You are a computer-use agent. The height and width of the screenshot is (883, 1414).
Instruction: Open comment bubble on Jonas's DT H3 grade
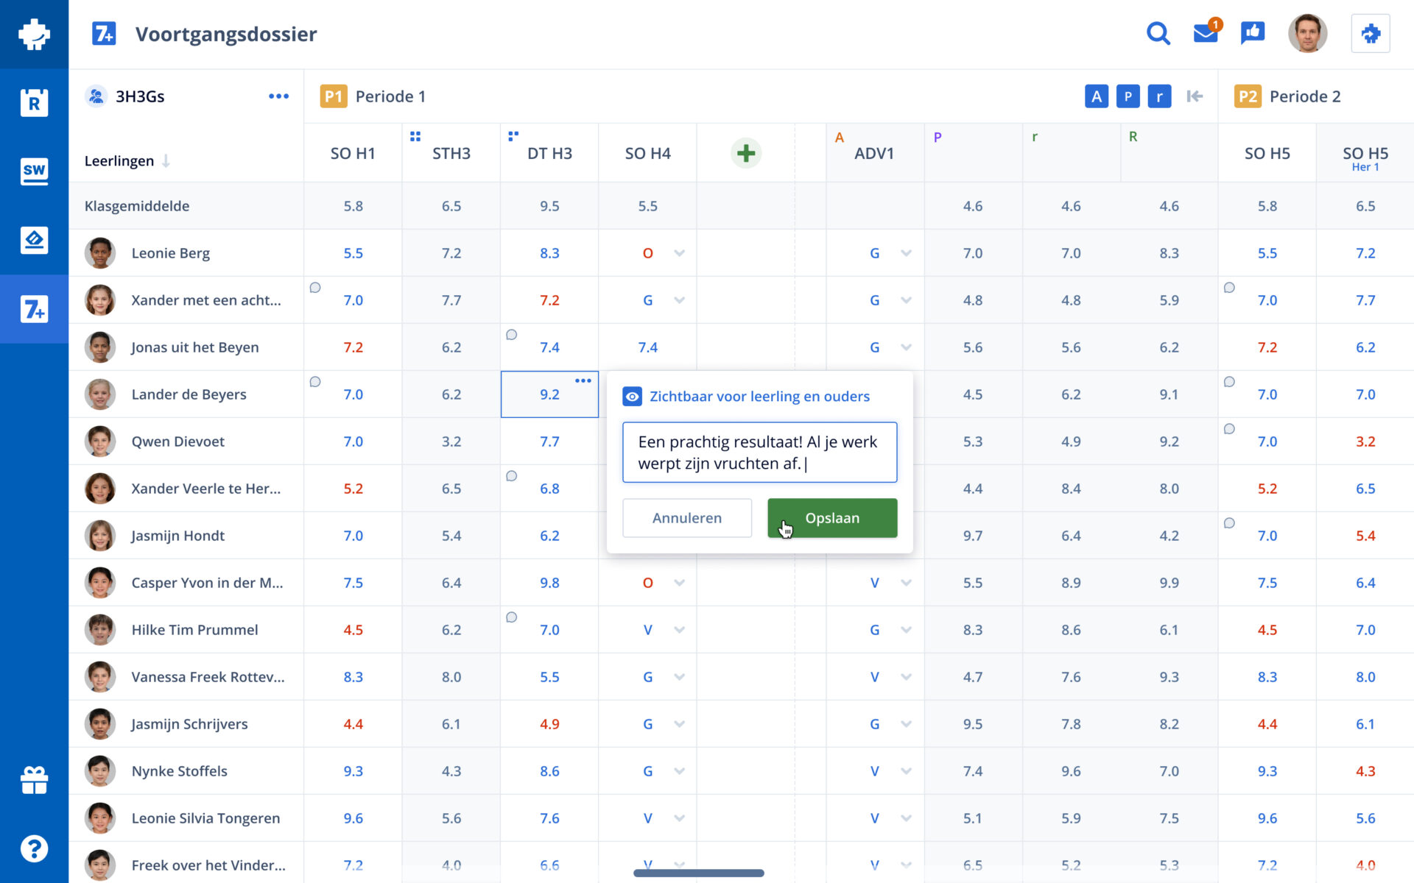(x=512, y=335)
